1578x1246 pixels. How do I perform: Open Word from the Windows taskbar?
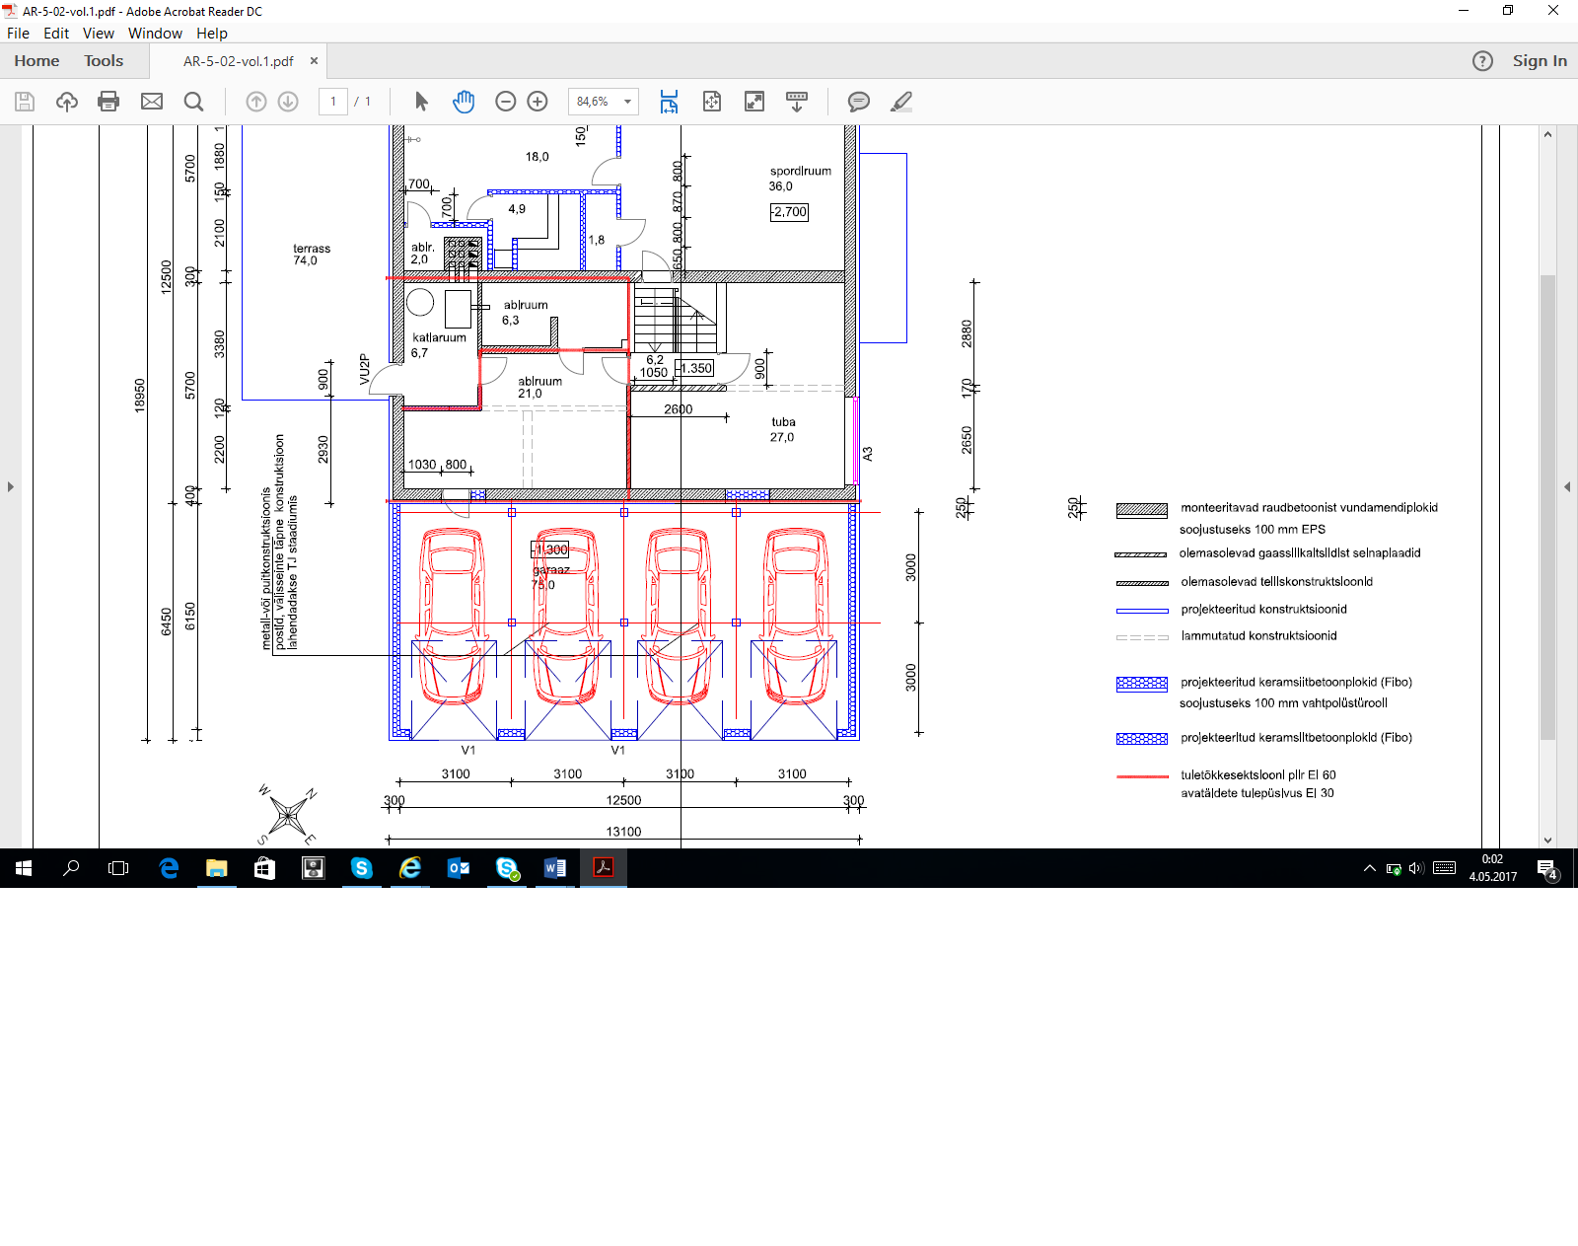555,868
